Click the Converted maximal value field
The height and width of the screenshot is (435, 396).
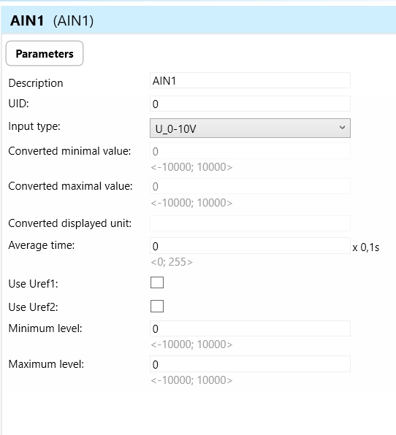pyautogui.click(x=250, y=186)
